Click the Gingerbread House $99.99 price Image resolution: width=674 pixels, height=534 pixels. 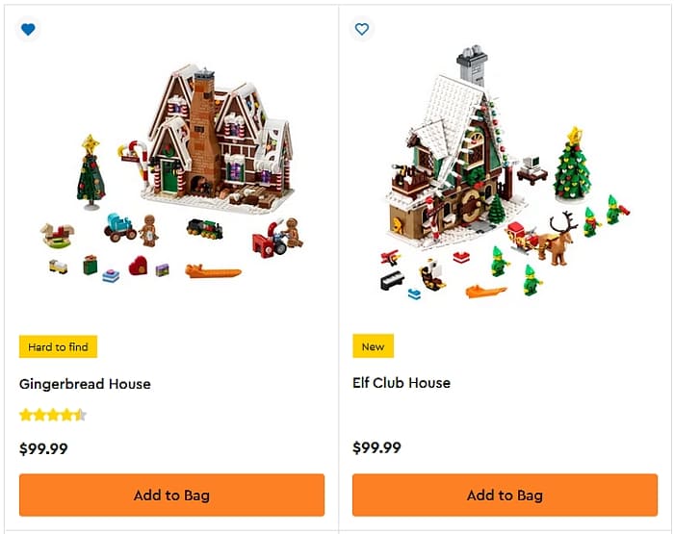click(43, 448)
